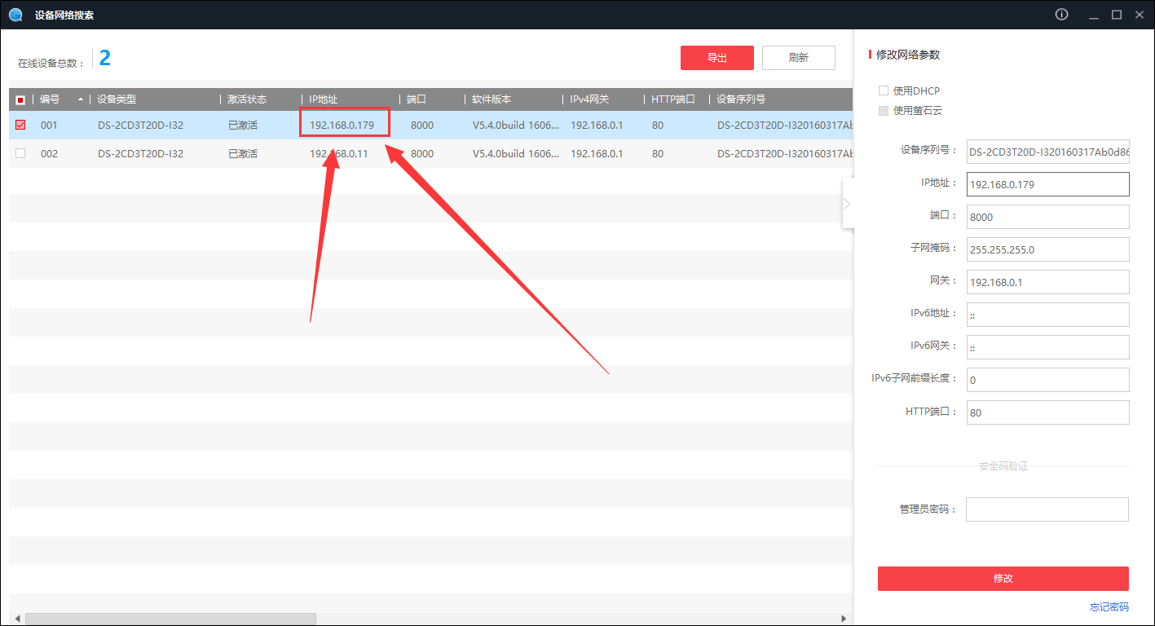Image resolution: width=1155 pixels, height=626 pixels.
Task: Click the 设备类型 column header
Action: pos(117,99)
